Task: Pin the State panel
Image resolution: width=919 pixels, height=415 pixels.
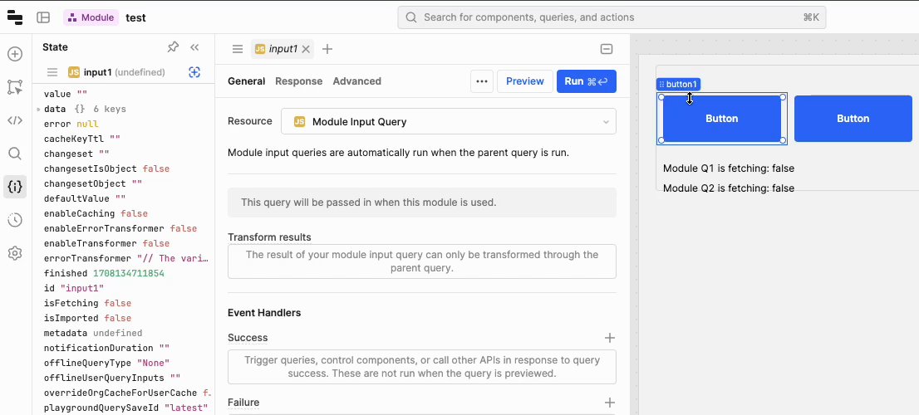Action: (173, 47)
